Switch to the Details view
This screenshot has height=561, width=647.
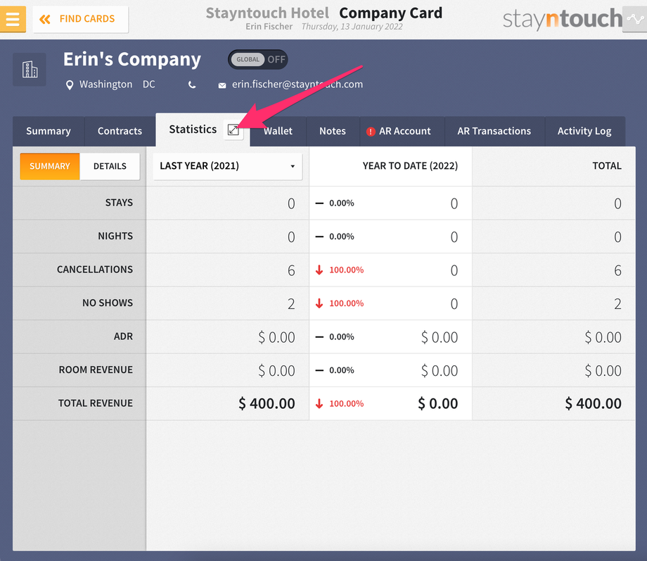pyautogui.click(x=110, y=166)
